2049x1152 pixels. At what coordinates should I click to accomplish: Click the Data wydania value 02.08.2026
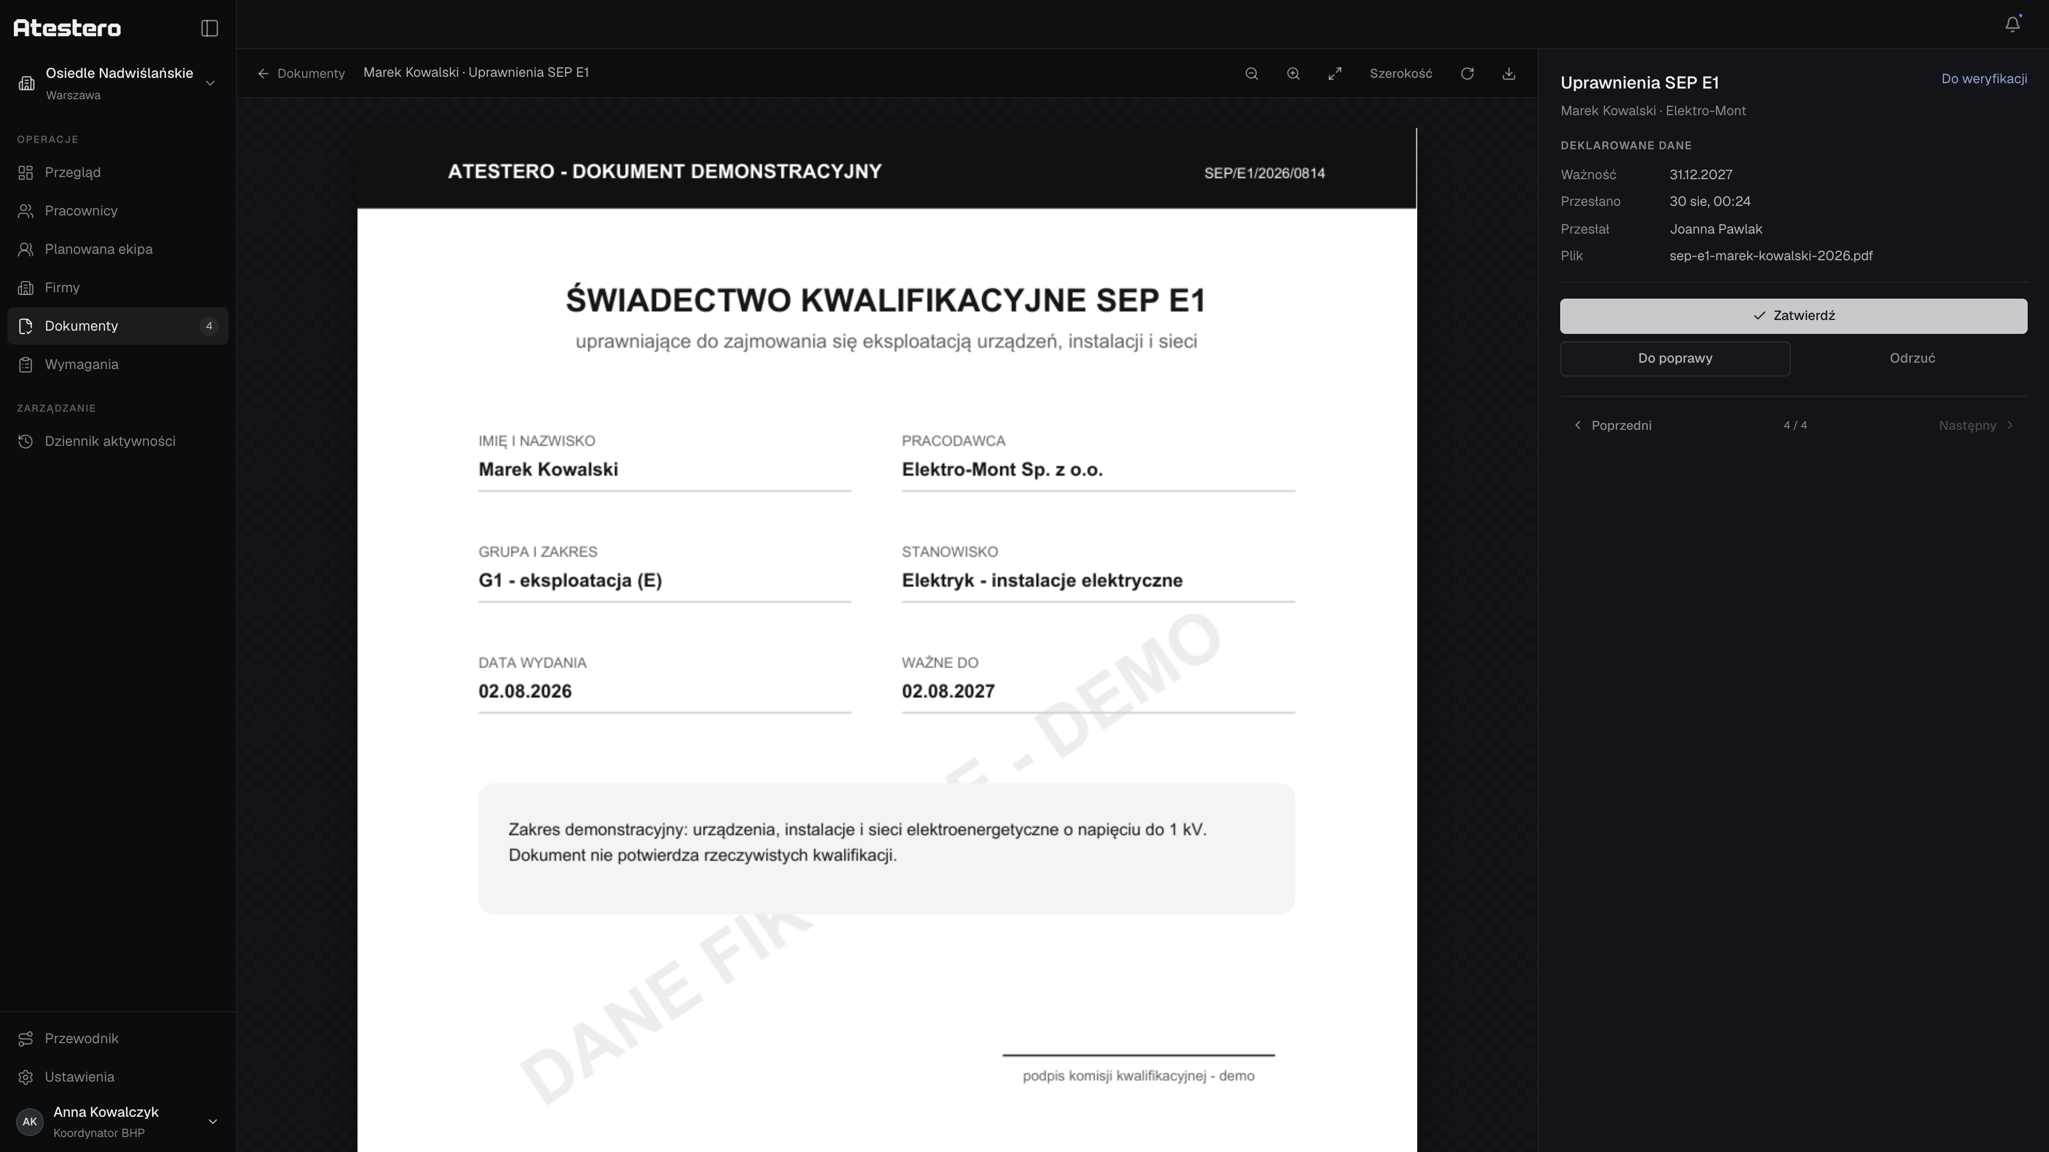click(525, 692)
